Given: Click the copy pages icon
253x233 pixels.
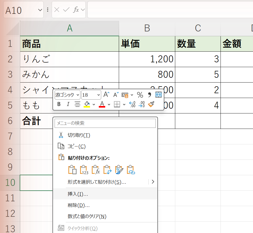Looking at the screenshot, I should click(x=61, y=146).
